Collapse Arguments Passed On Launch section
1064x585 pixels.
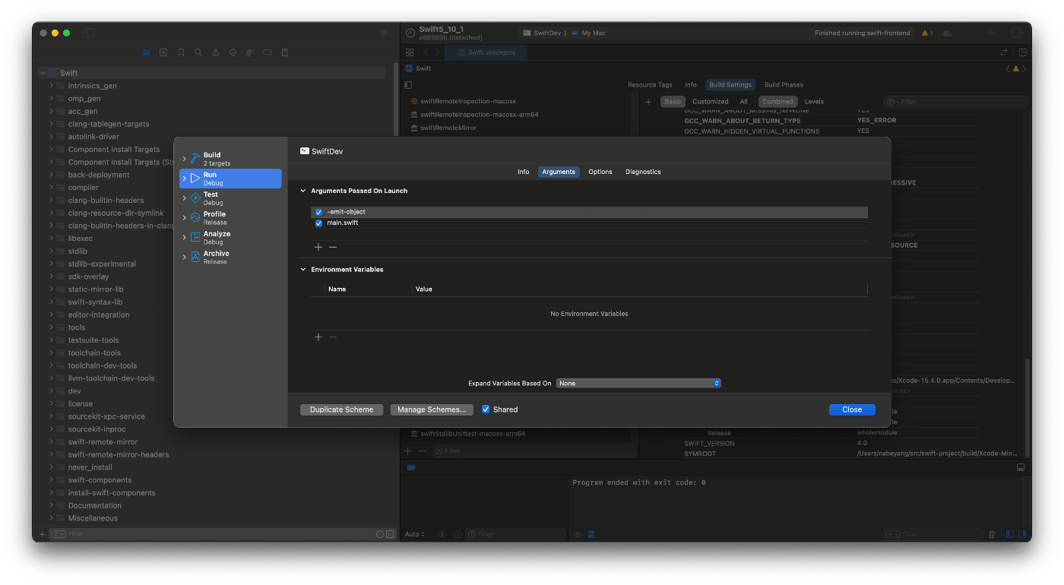(x=303, y=191)
